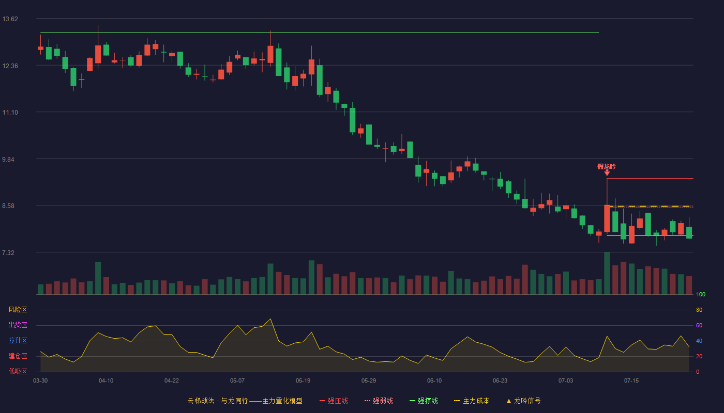Click the 04-10 date axis label
Screen dimensions: 724x413
coord(106,380)
